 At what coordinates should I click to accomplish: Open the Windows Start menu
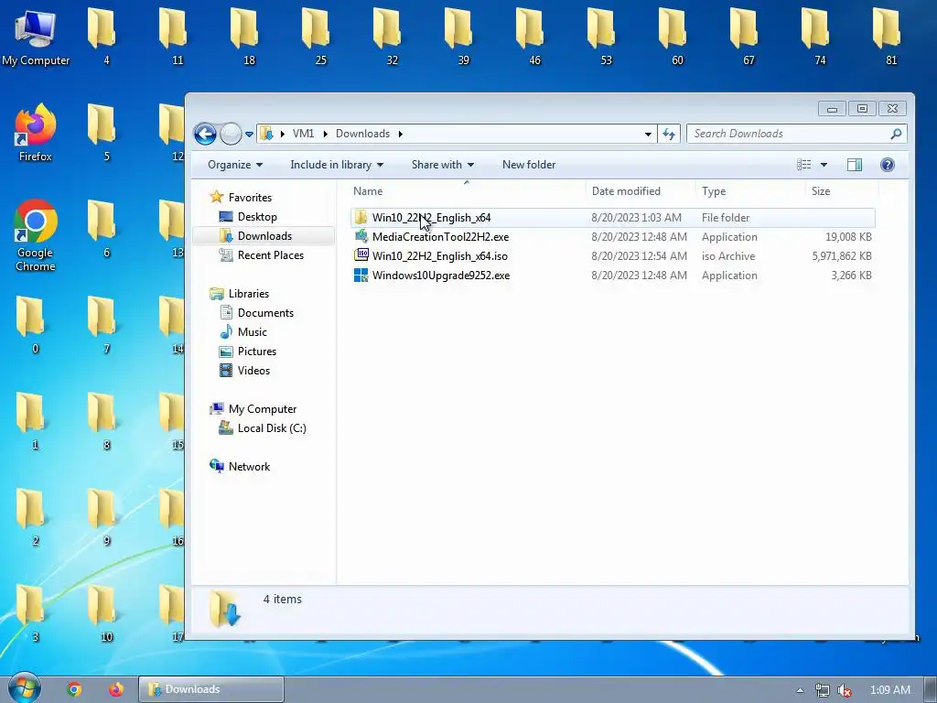[24, 688]
